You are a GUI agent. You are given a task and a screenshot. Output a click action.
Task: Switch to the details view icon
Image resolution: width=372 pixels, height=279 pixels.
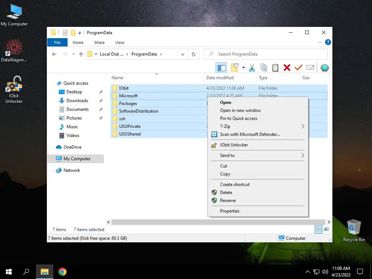pos(319,229)
